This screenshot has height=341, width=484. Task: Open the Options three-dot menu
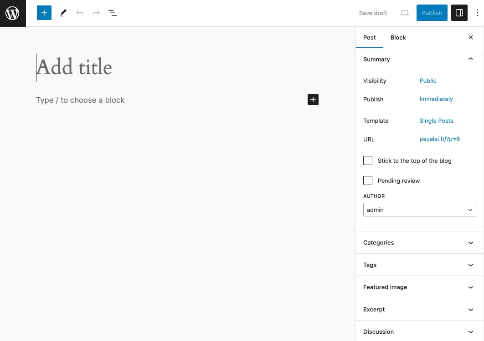pyautogui.click(x=477, y=13)
